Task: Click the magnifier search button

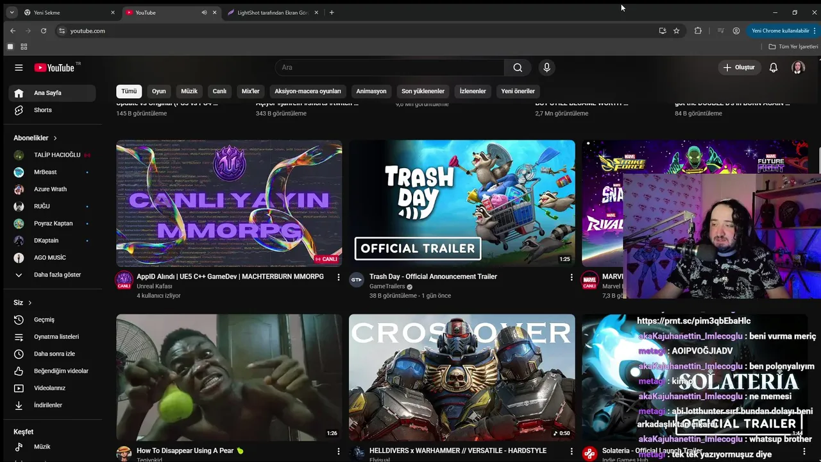Action: [x=518, y=67]
